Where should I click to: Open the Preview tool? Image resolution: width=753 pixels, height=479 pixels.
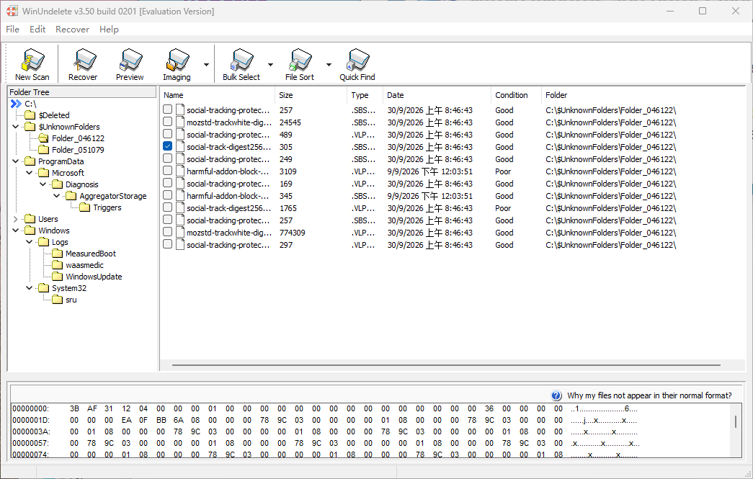[x=130, y=64]
